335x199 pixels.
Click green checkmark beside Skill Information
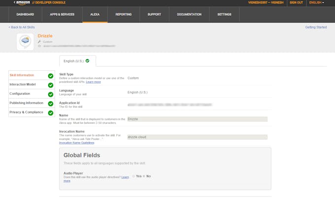click(51, 76)
